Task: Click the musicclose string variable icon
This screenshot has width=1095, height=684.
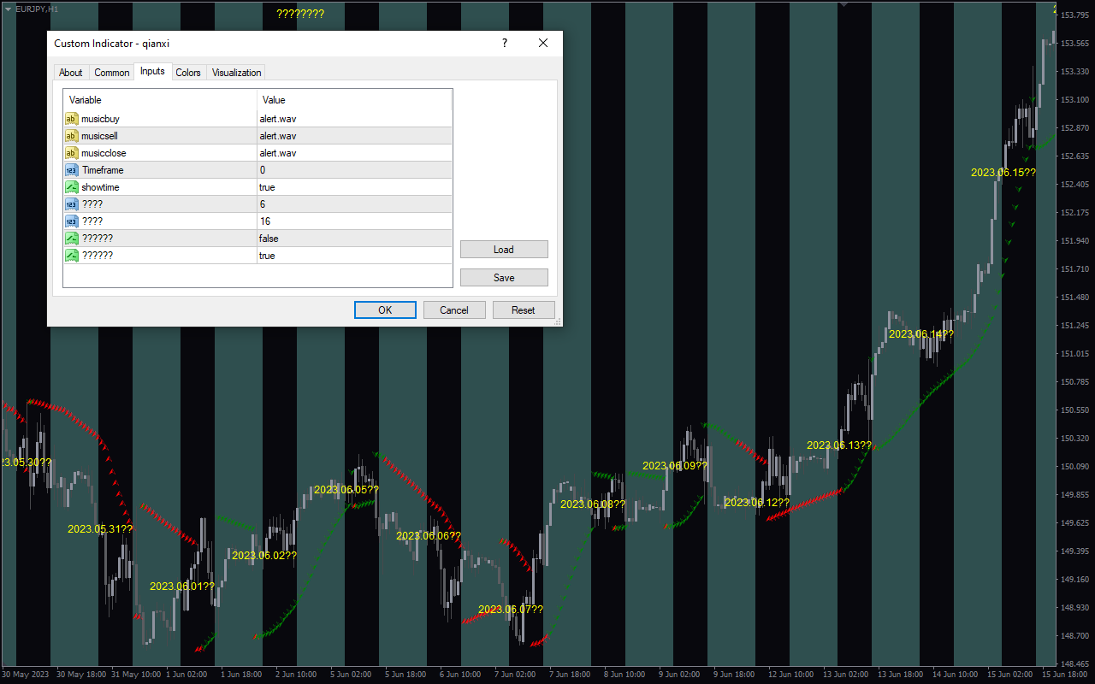Action: tap(72, 153)
